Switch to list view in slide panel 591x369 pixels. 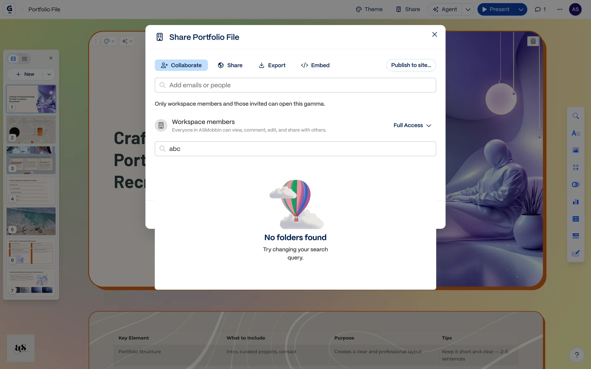[25, 59]
